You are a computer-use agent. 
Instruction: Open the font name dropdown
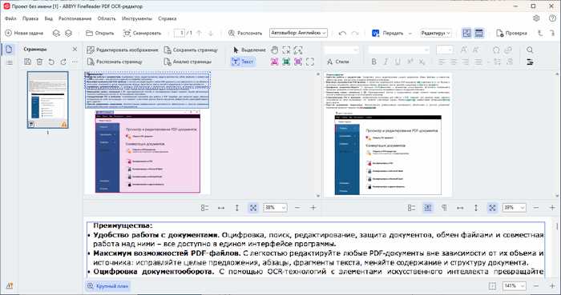point(398,50)
